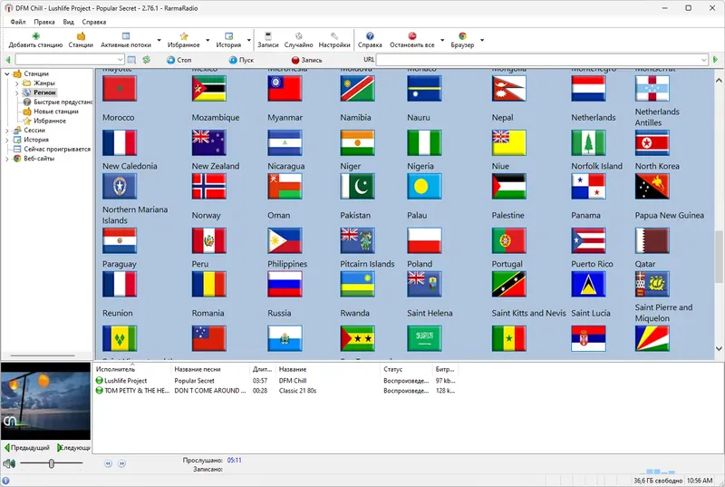725x487 pixels.
Task: Expand the Жанры tree node
Action: [16, 83]
